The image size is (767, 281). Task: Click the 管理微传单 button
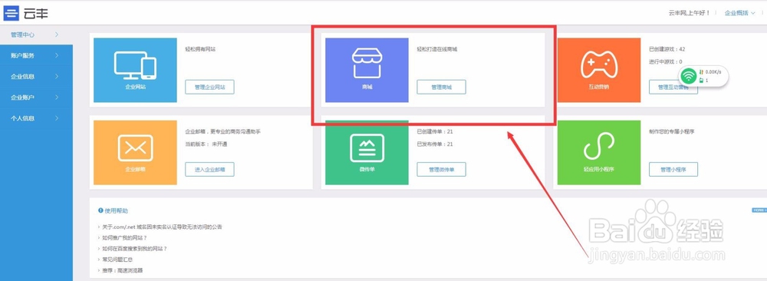(441, 170)
